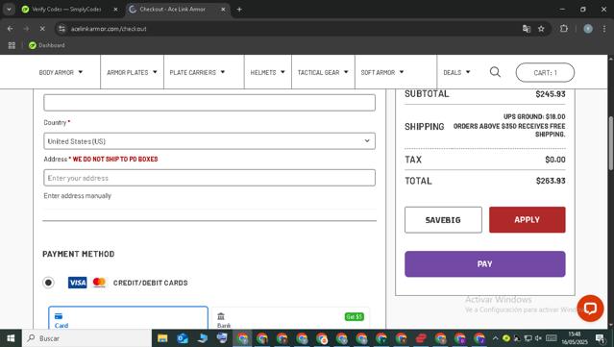
Task: Open the Cart: 1 button
Action: point(545,72)
